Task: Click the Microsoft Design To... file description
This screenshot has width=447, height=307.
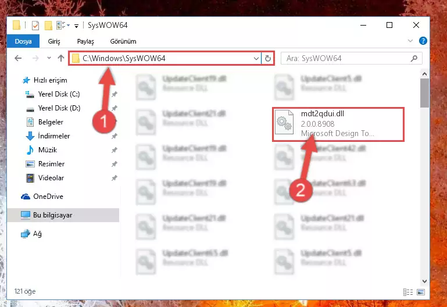Action: point(338,133)
